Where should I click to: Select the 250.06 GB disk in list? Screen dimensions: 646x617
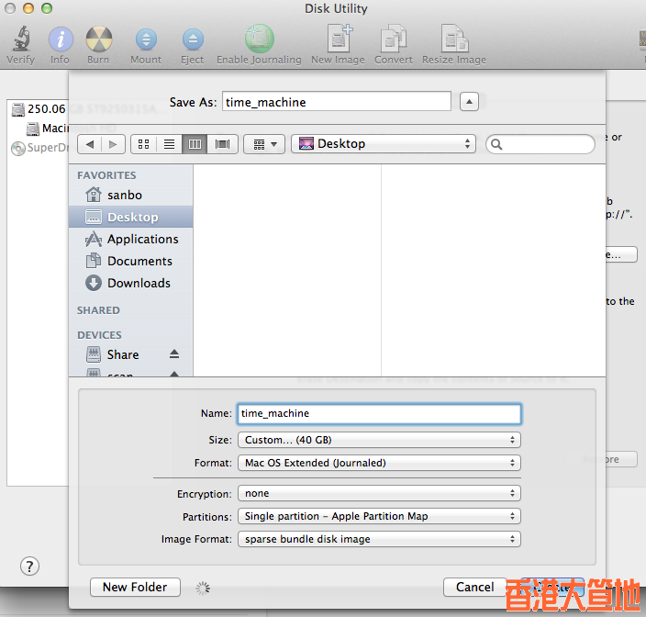point(39,109)
